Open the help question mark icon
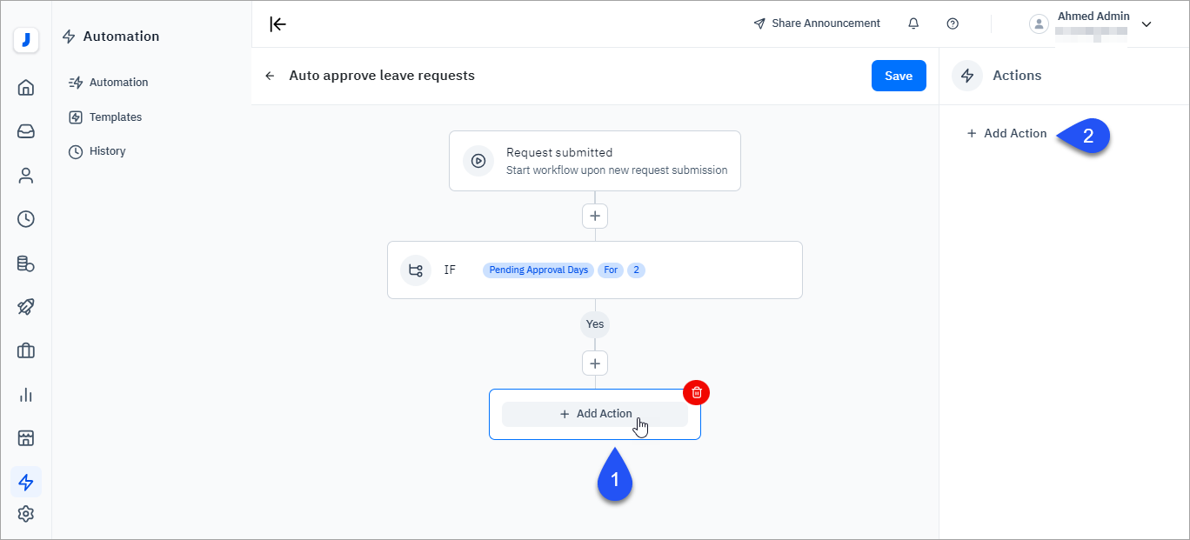Screen dimensions: 1190x540 pyautogui.click(x=953, y=23)
